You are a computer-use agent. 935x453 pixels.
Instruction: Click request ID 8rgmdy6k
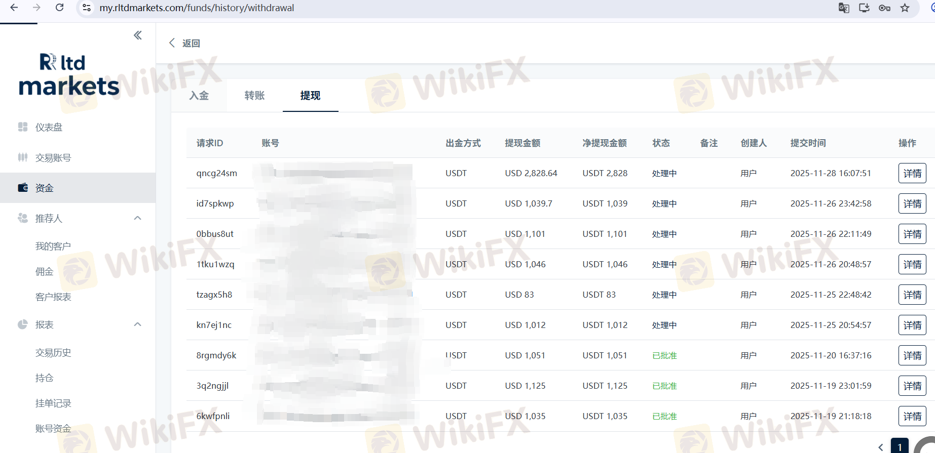coord(216,355)
